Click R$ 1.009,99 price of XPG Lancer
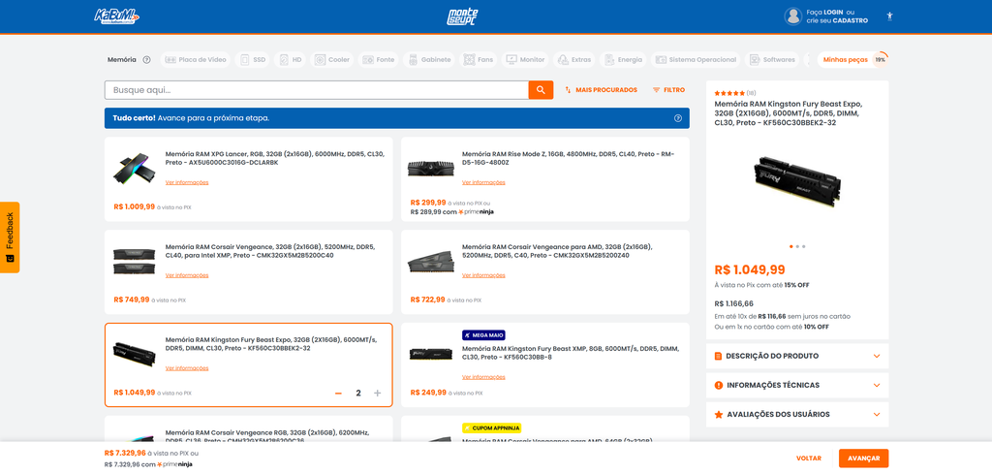992x474 pixels. click(x=134, y=206)
